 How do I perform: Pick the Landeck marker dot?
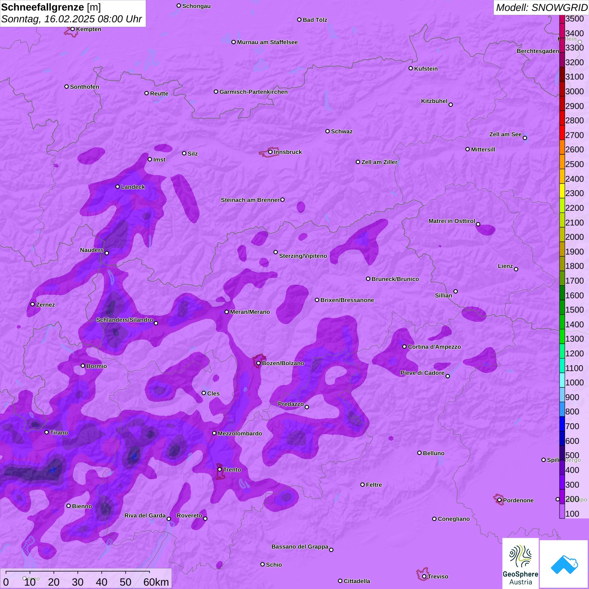click(117, 187)
